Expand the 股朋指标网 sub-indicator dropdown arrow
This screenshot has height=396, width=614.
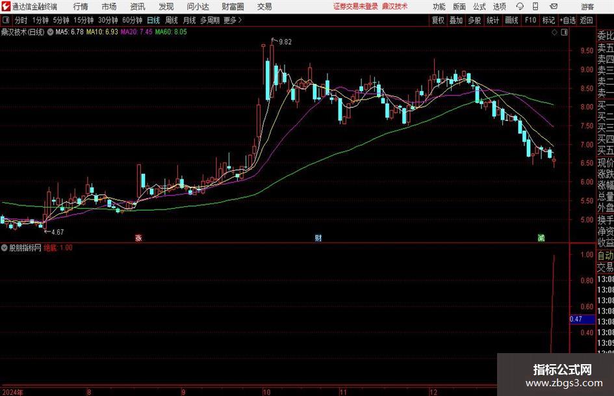click(x=5, y=248)
